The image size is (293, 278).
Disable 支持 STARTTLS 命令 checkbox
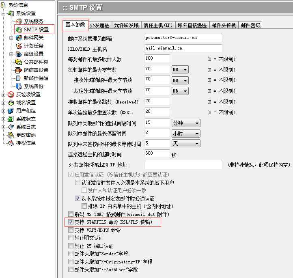pos(71,222)
